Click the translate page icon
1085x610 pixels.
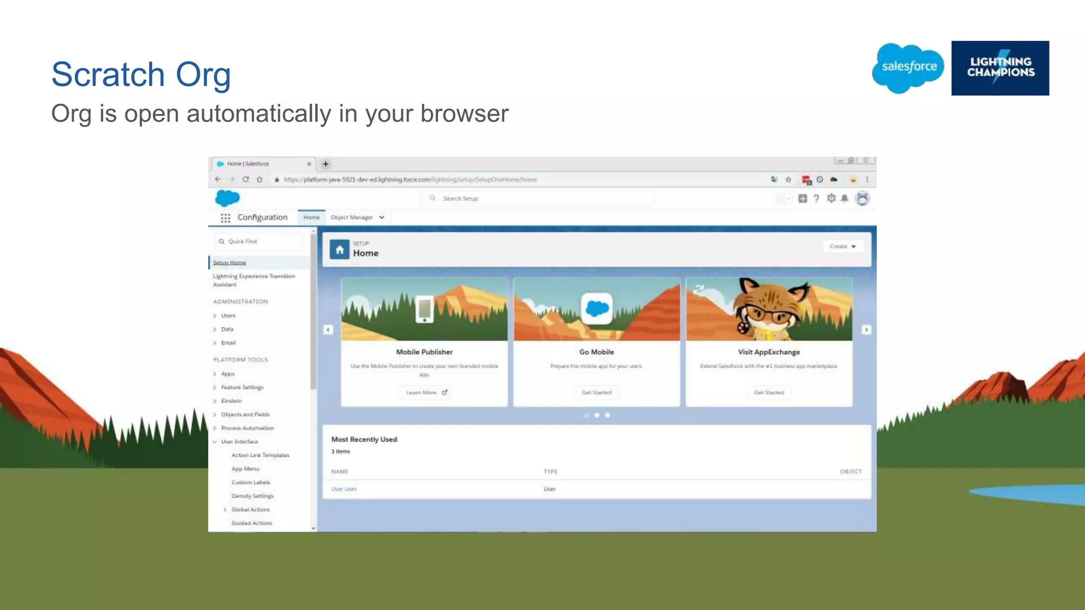click(774, 180)
